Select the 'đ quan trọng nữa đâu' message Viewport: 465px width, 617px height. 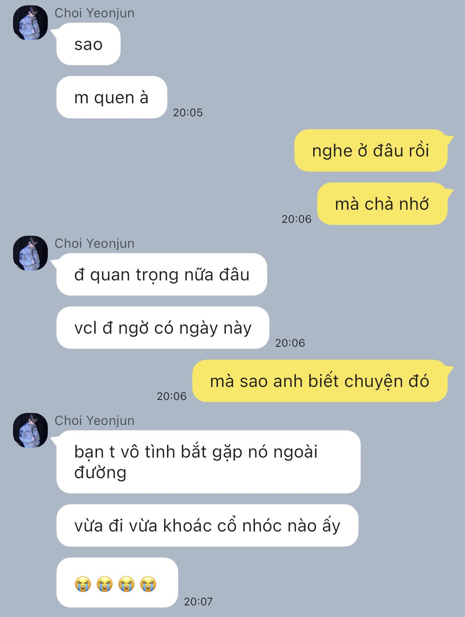tap(162, 274)
